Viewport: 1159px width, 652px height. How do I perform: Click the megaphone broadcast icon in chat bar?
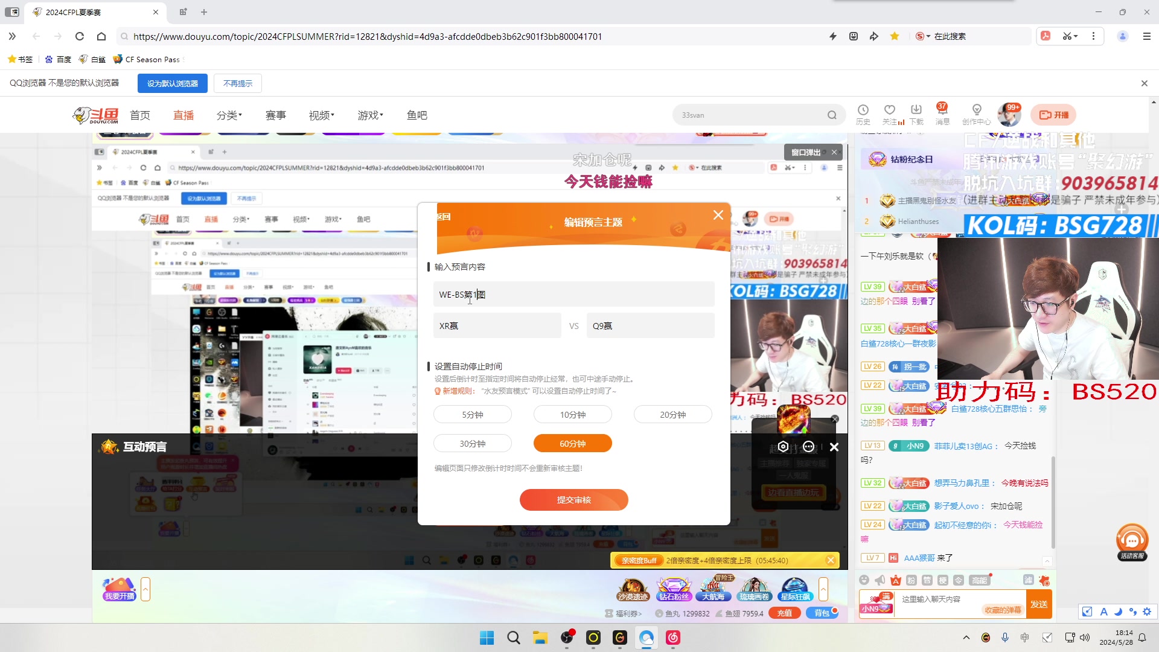coord(880,580)
